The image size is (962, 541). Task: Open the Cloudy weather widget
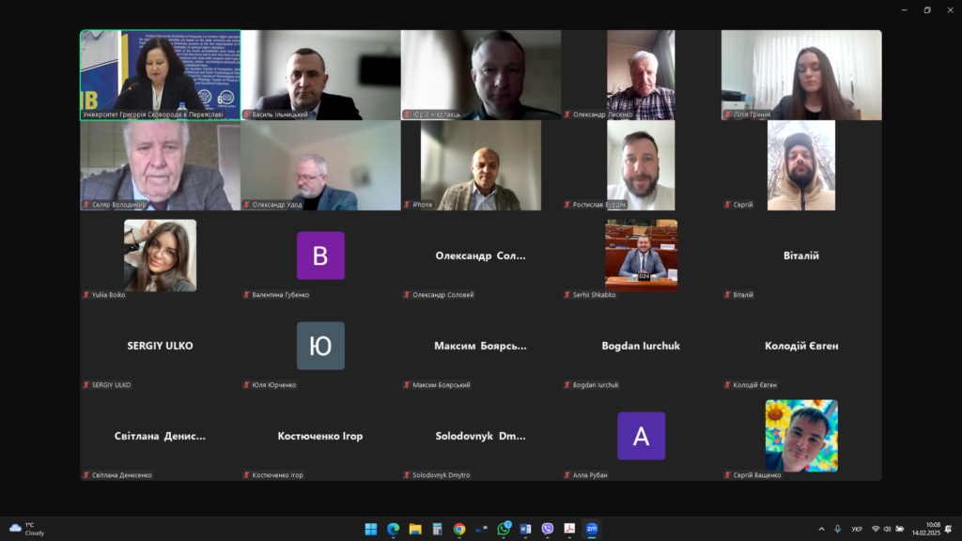pyautogui.click(x=26, y=529)
